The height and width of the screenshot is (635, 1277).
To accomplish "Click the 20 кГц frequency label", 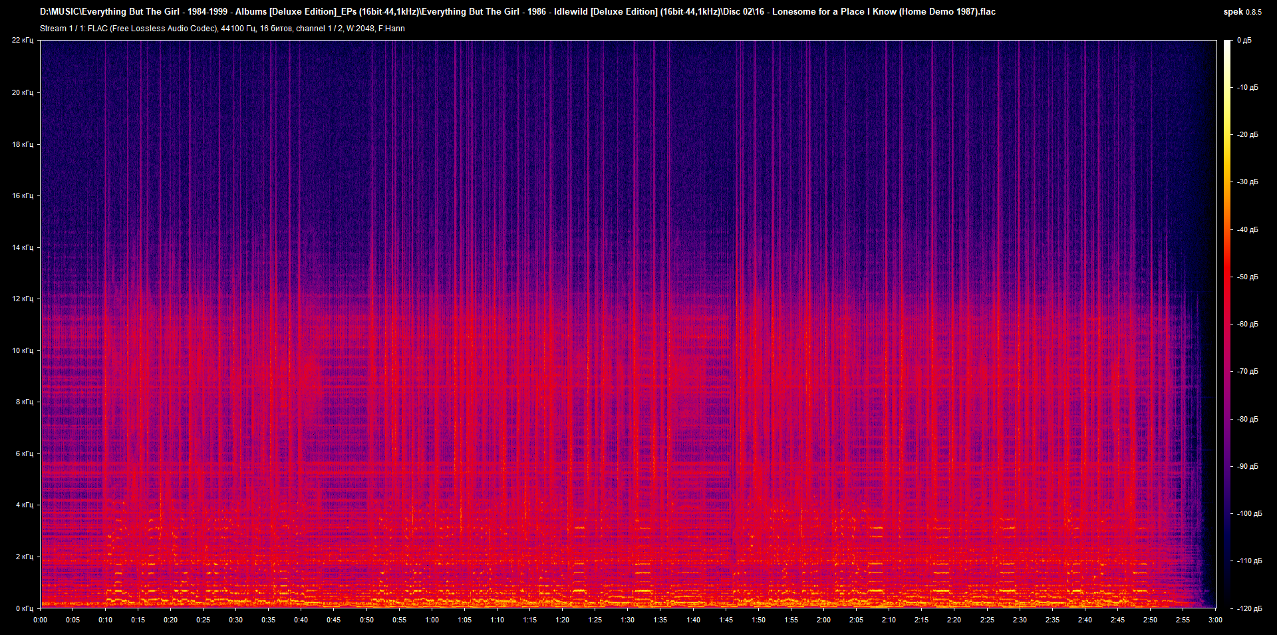I will (23, 92).
